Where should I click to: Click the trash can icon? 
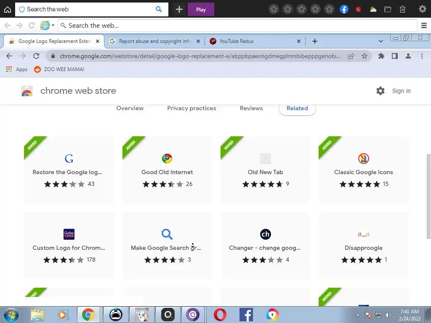point(402,9)
